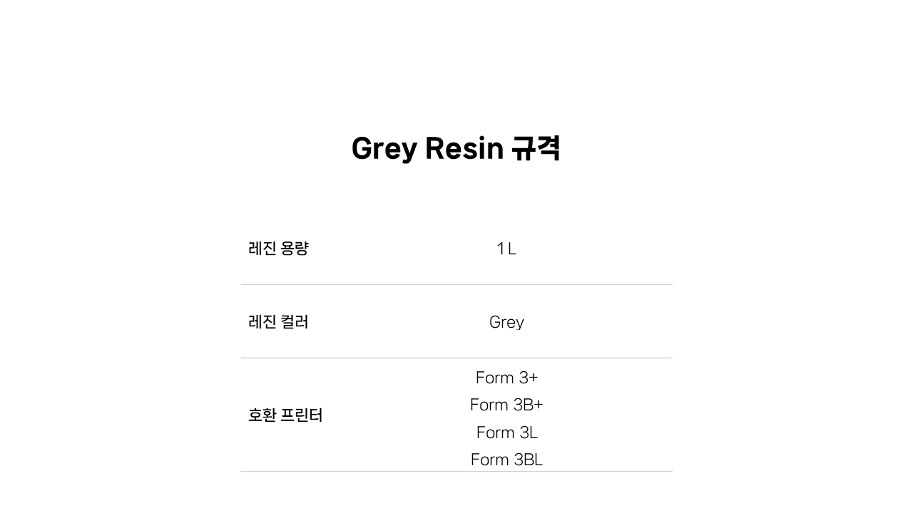Select the 호환 프린터 label
The width and height of the screenshot is (913, 513).
tap(285, 415)
